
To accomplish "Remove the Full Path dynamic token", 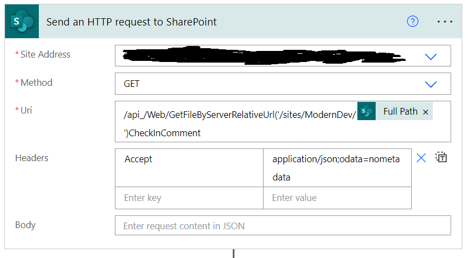I will tap(426, 112).
